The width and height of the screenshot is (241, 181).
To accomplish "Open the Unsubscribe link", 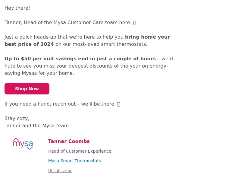I will (x=60, y=171).
